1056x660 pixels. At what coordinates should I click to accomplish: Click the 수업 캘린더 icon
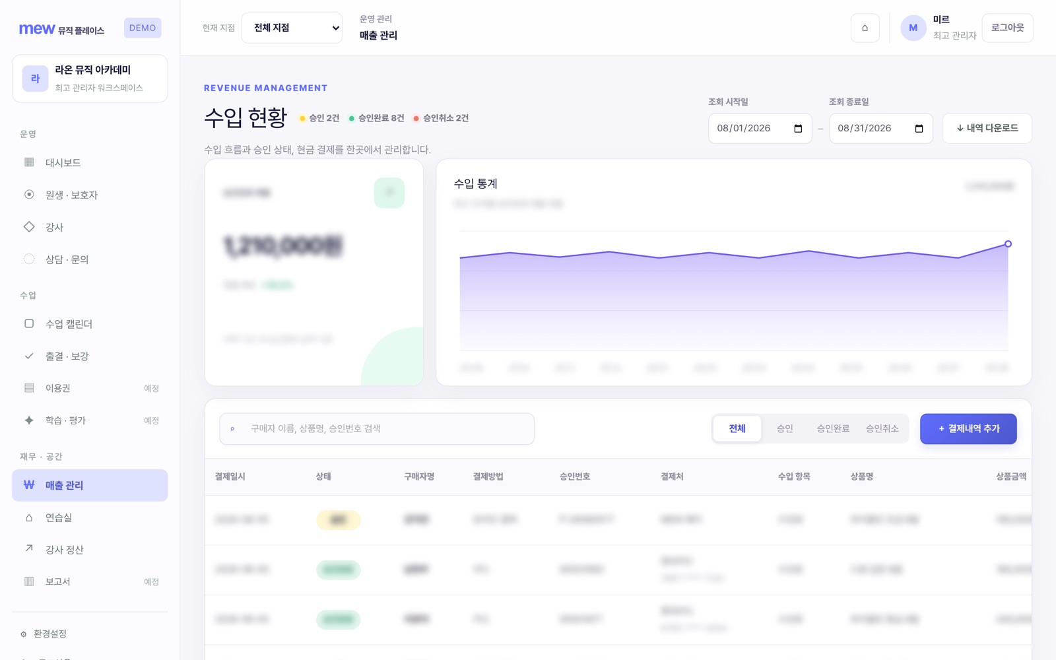click(x=29, y=323)
